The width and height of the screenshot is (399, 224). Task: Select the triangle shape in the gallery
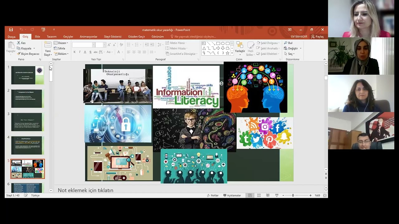tap(204, 48)
